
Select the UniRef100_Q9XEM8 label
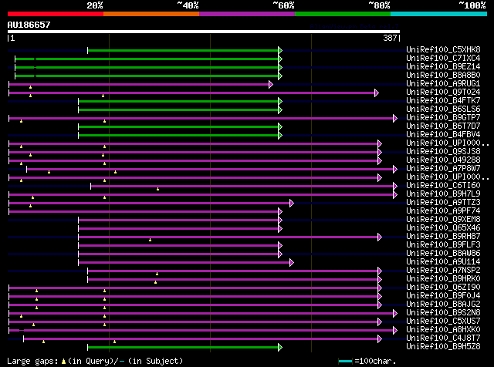click(x=443, y=220)
